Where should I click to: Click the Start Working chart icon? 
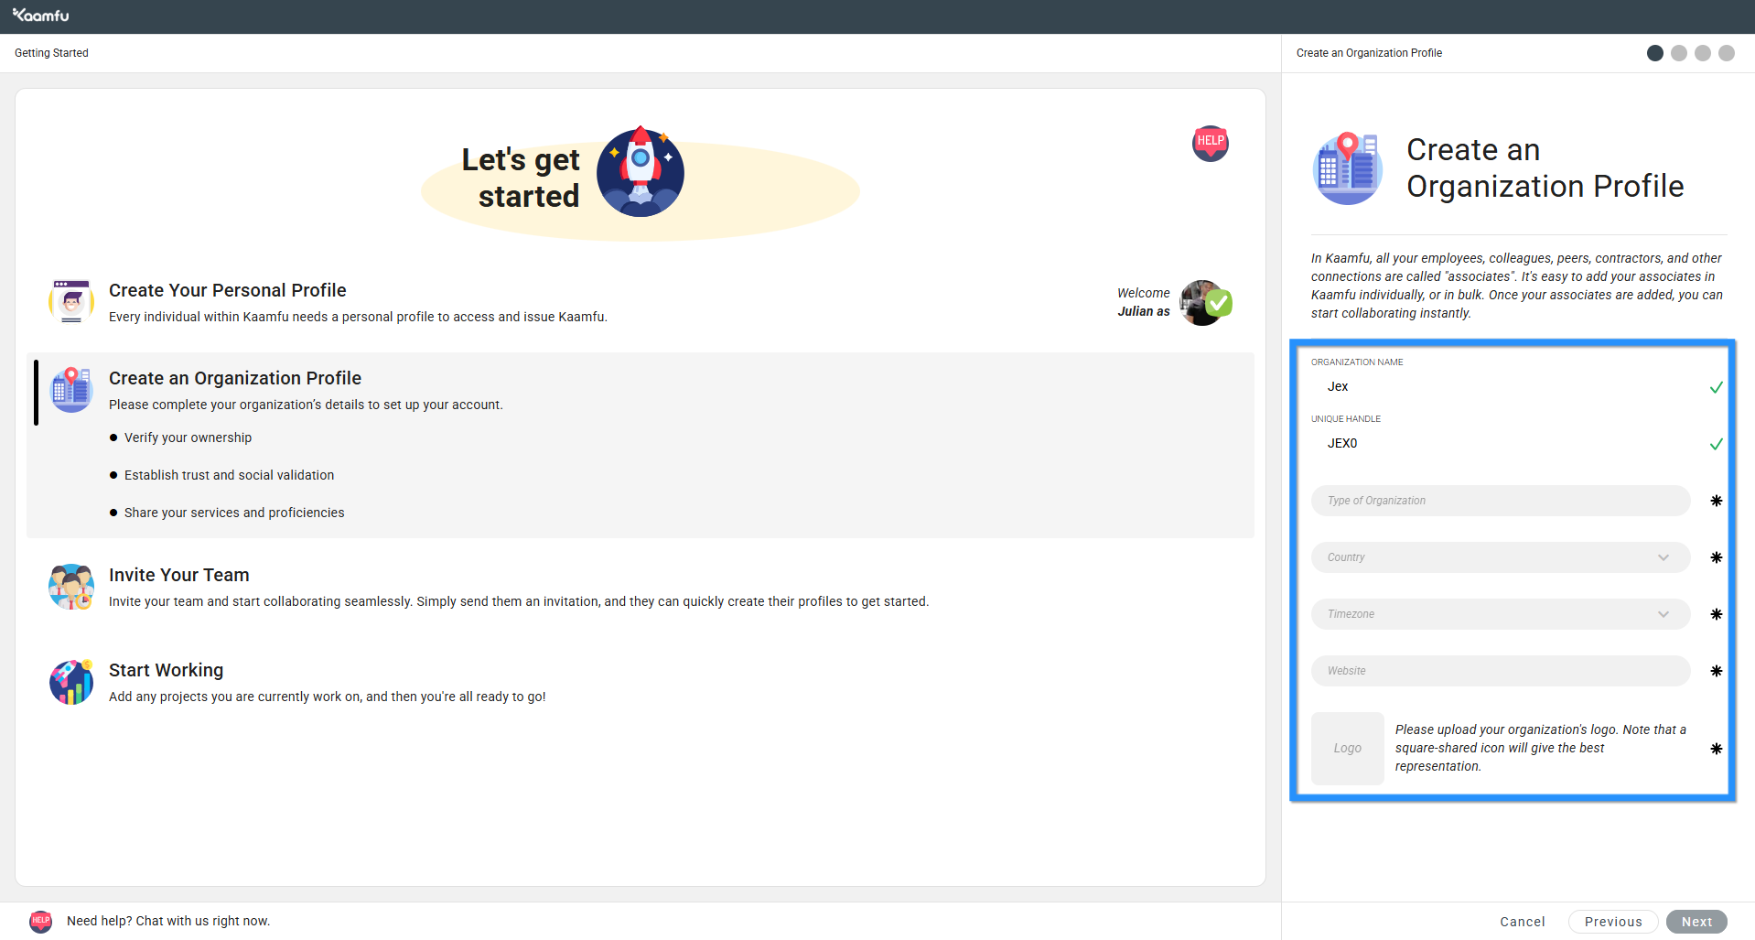point(71,682)
